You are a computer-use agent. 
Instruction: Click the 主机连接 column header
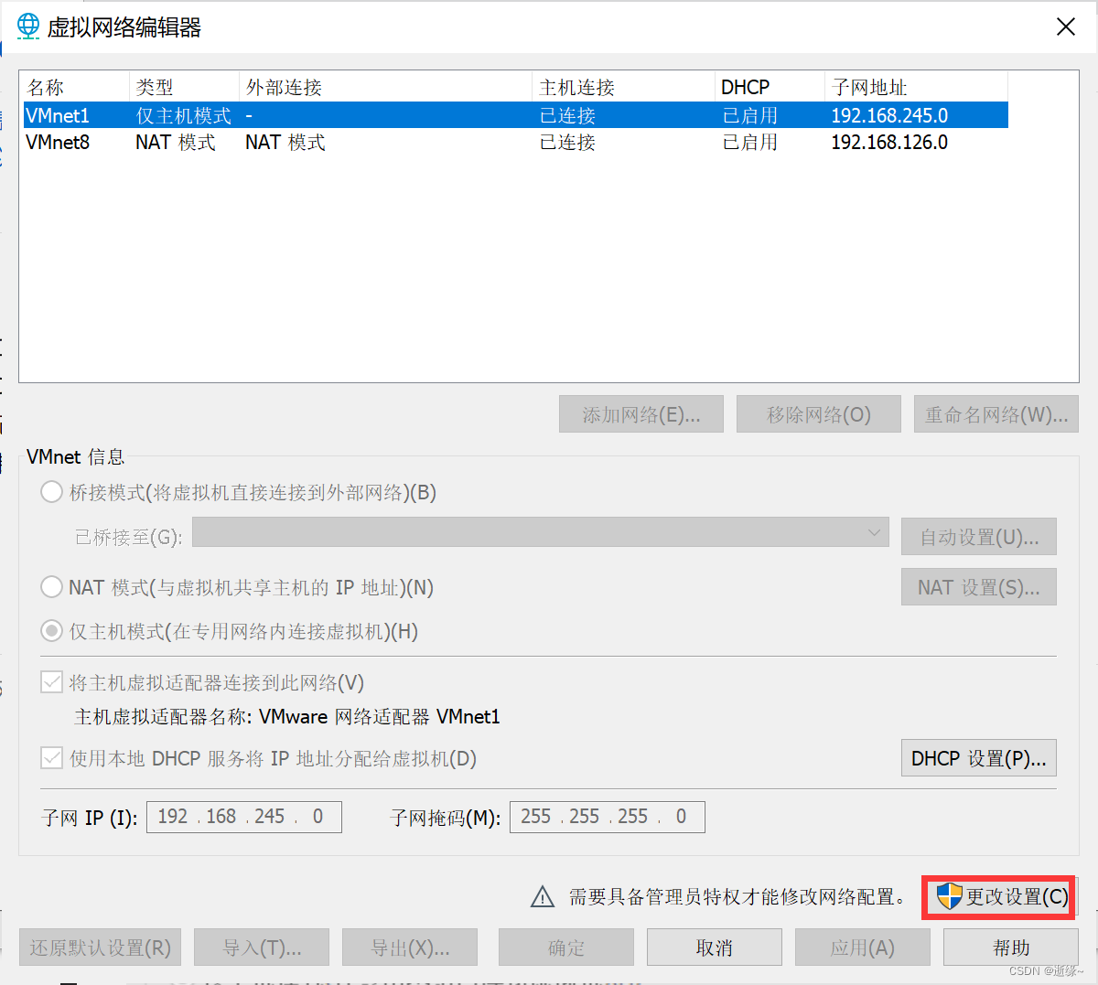[x=623, y=87]
